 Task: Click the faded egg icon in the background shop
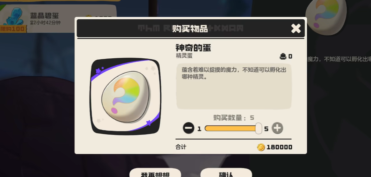(326, 17)
